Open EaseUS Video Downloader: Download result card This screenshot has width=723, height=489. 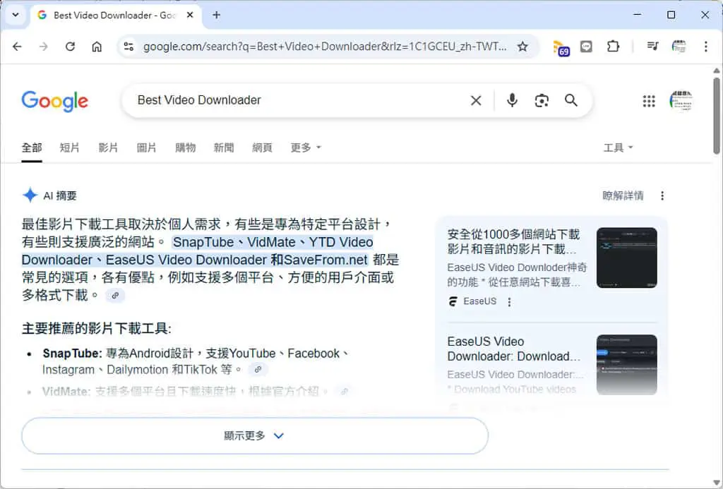[x=552, y=365]
